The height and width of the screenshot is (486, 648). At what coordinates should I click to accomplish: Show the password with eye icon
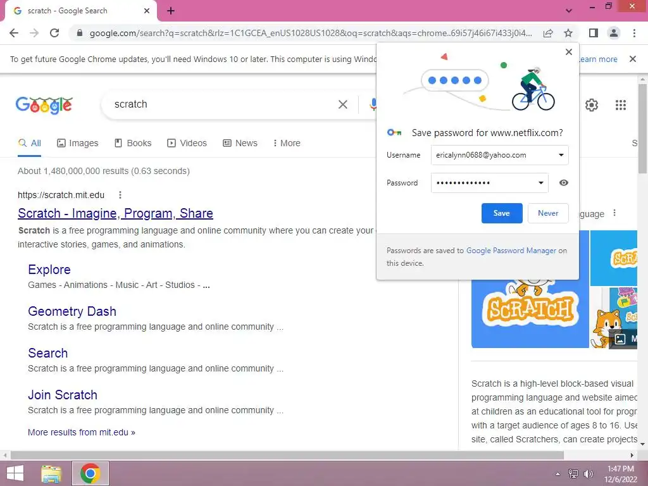pyautogui.click(x=563, y=183)
